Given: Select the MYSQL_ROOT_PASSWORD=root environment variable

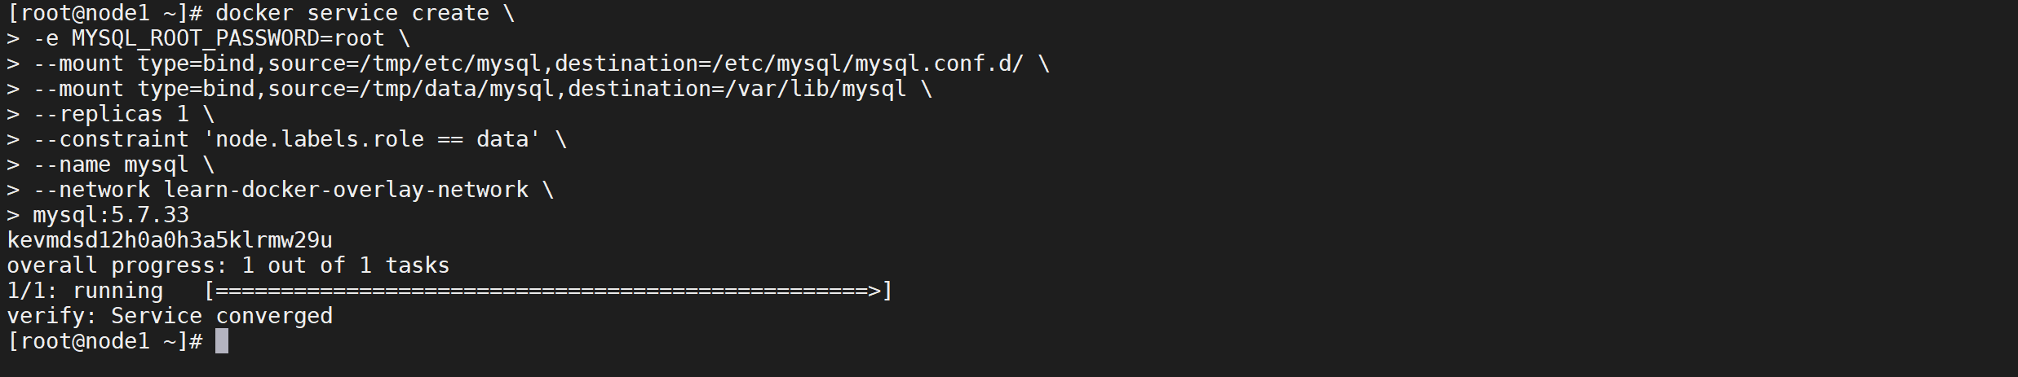Looking at the screenshot, I should click(228, 38).
